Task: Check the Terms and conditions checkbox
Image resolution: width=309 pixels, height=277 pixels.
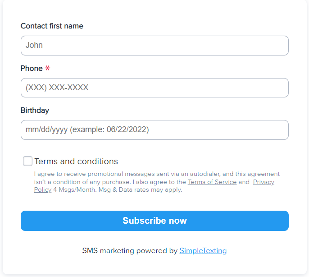Action: pyautogui.click(x=27, y=161)
